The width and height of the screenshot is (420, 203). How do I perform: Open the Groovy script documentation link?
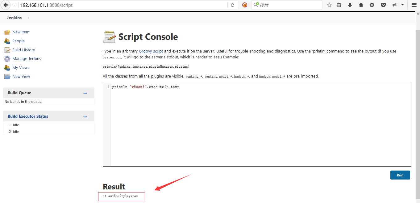tap(151, 51)
